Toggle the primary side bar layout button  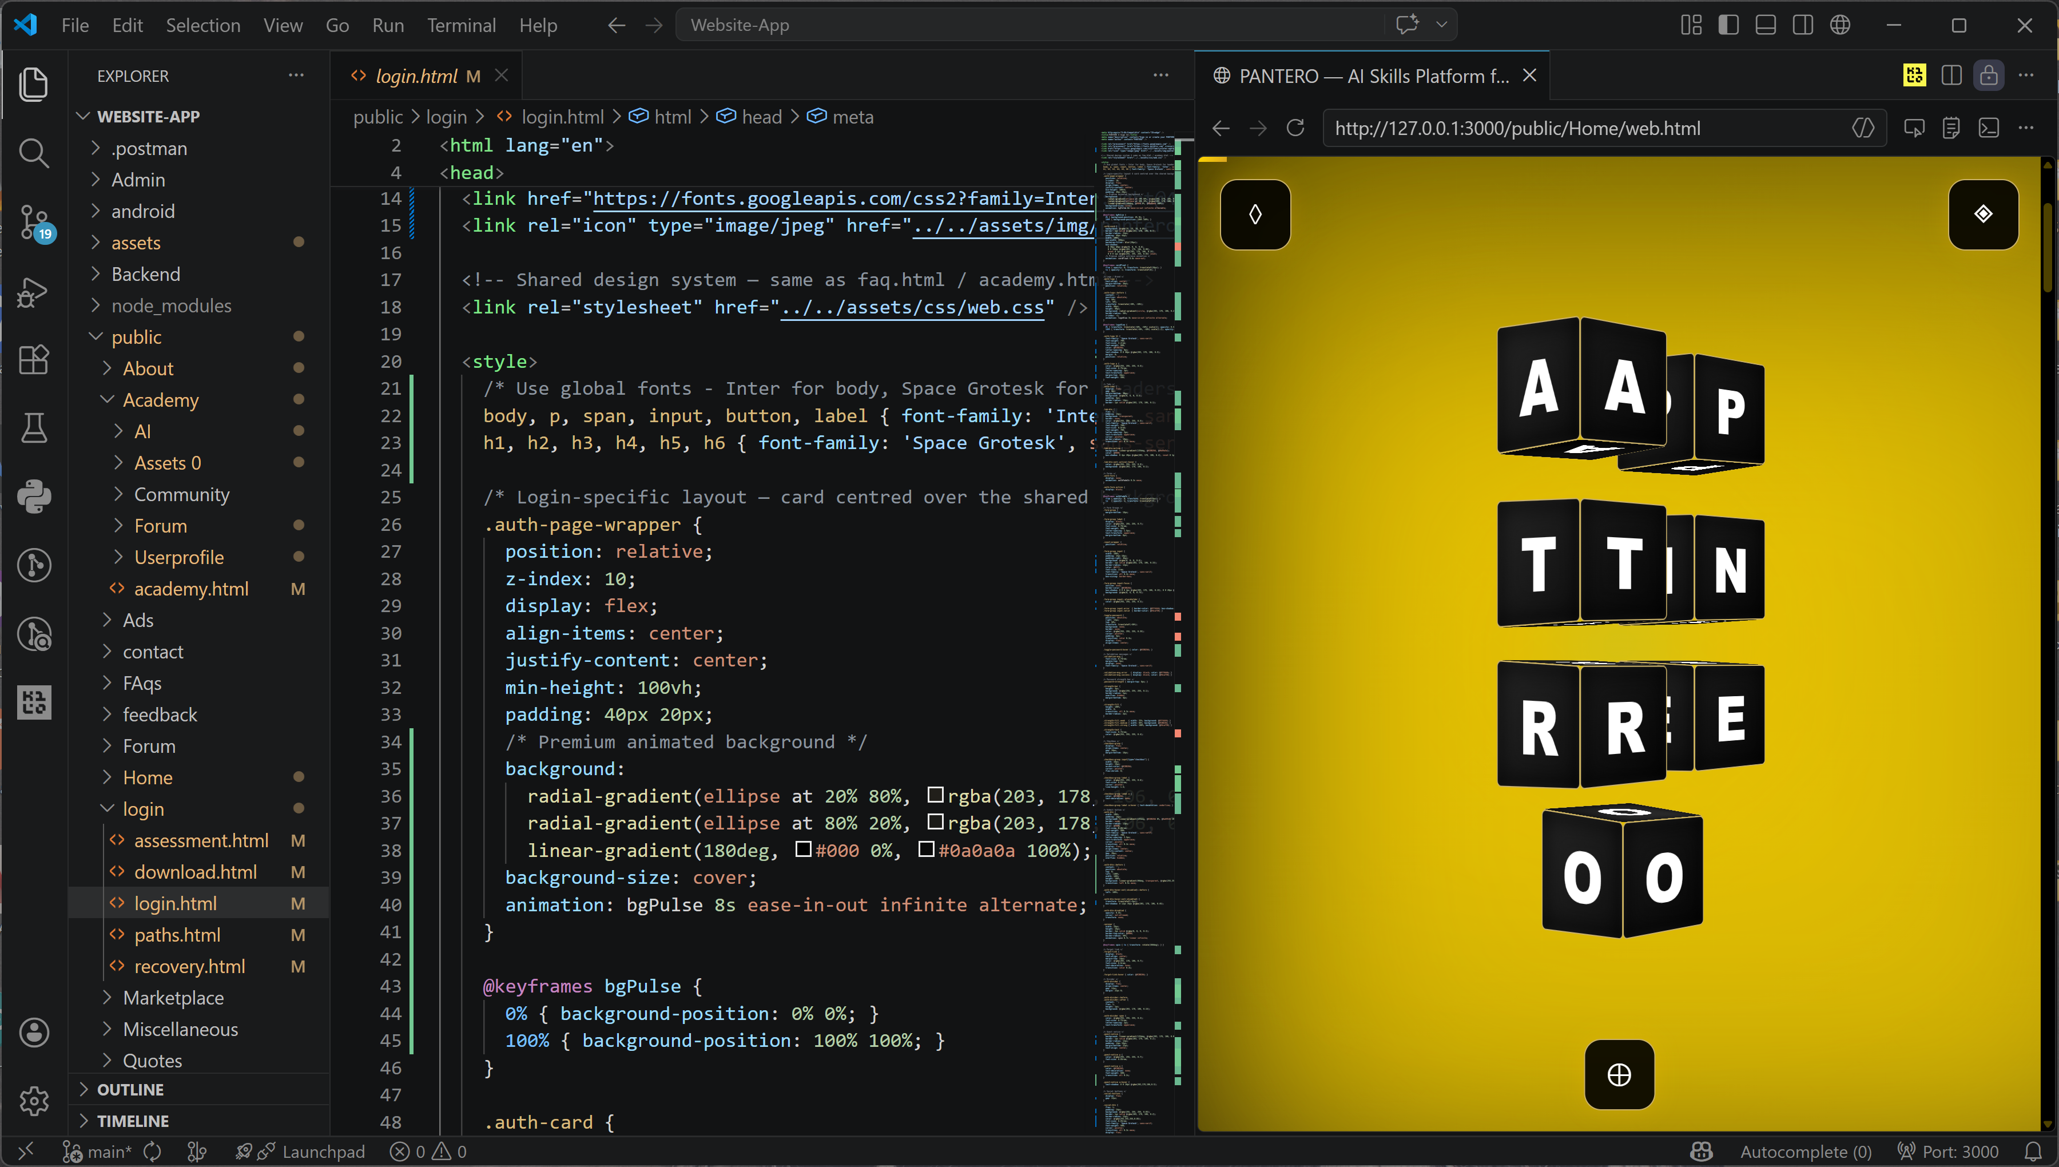pos(1728,26)
